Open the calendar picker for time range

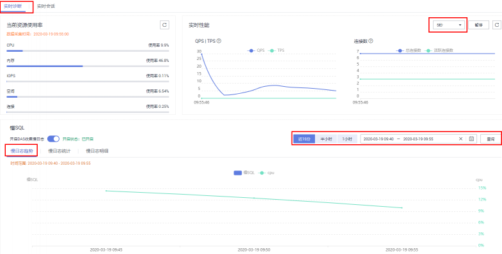[471, 139]
